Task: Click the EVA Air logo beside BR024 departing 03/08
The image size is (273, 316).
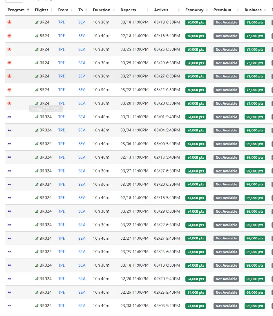Action: (37, 306)
